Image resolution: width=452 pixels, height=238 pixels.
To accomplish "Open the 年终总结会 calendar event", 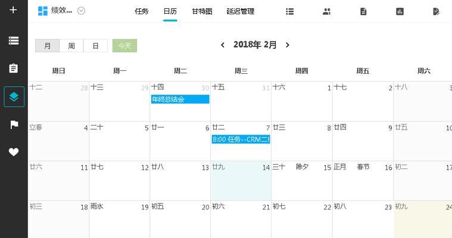I will pos(180,99).
